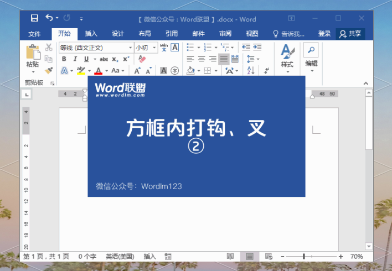
Task: Align text left
Action: pyautogui.click(x=190, y=59)
